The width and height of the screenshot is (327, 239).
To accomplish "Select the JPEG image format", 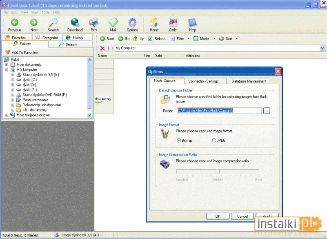I will pyautogui.click(x=214, y=141).
